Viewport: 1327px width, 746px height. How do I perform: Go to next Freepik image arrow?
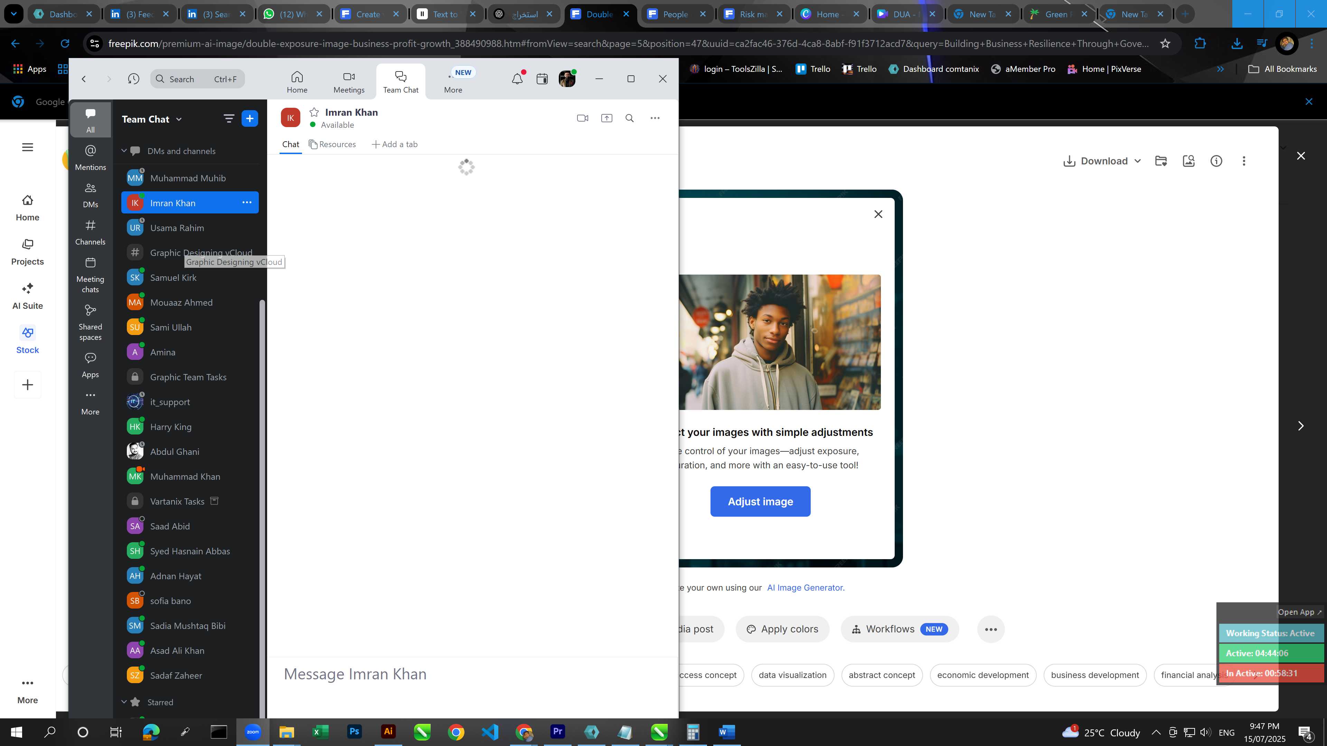click(x=1301, y=426)
